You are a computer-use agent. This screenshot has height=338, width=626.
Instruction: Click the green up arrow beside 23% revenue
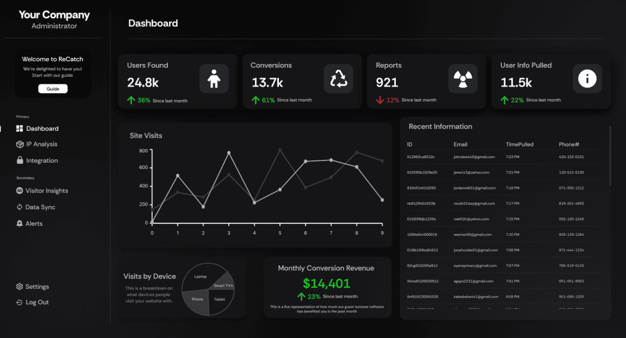[x=301, y=296]
